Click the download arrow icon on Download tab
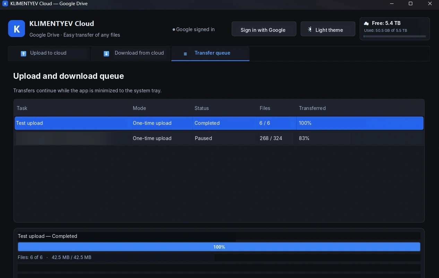The image size is (439, 278). point(106,54)
